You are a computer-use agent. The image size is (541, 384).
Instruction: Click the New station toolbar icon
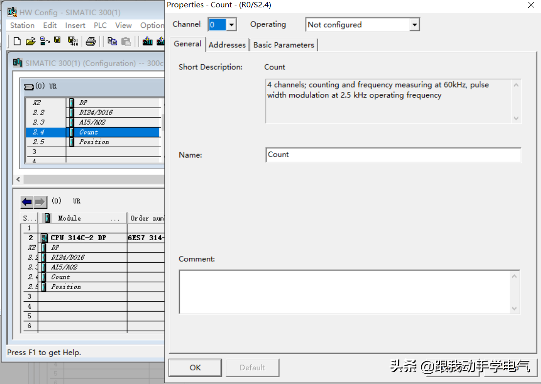coord(17,41)
